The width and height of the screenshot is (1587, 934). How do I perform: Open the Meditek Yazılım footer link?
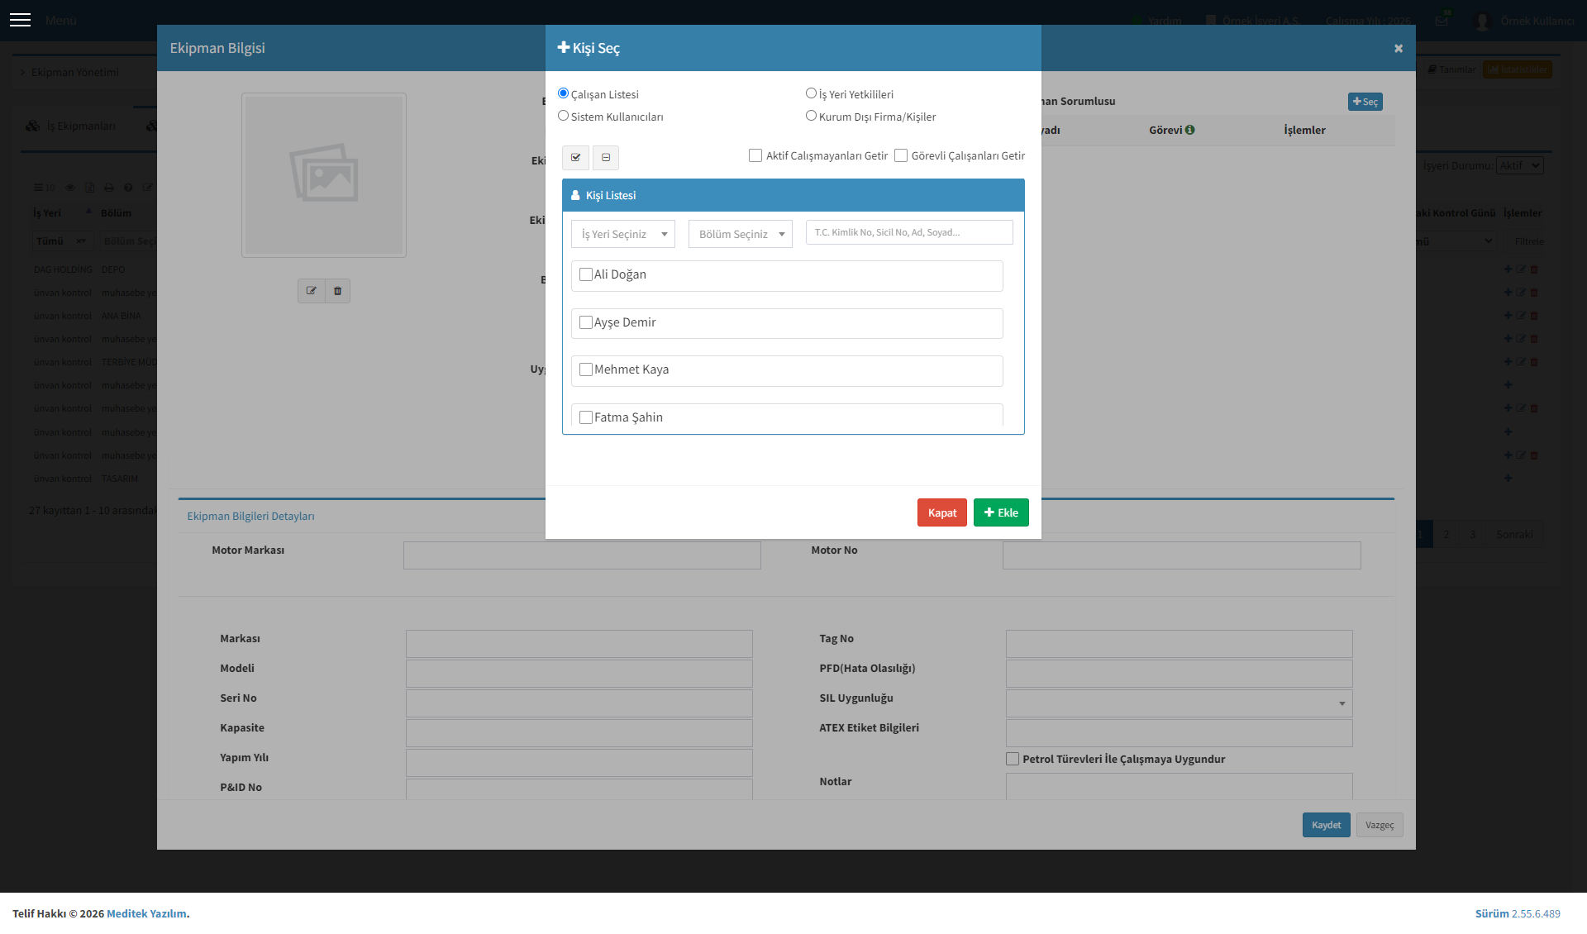tap(146, 913)
